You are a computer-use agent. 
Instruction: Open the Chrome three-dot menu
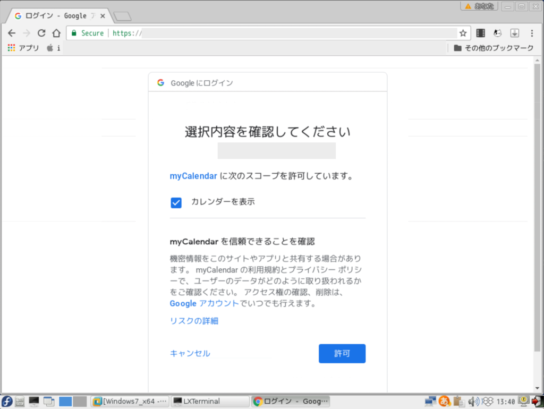click(x=532, y=33)
